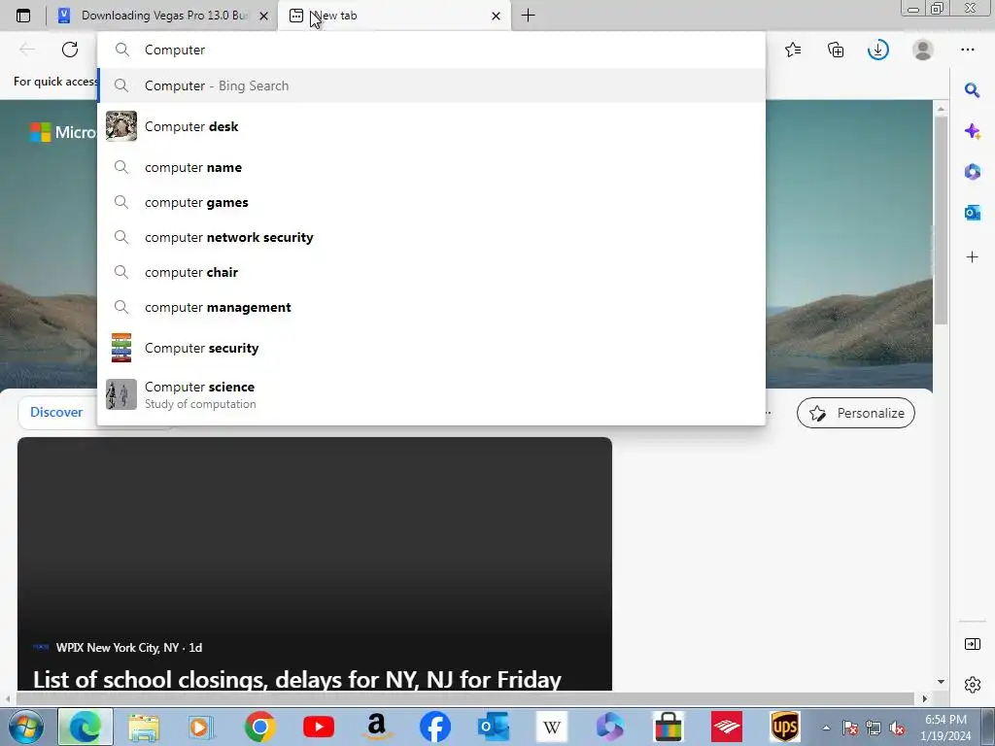The image size is (995, 746).
Task: Open UPS shortcut in taskbar
Action: 785,727
